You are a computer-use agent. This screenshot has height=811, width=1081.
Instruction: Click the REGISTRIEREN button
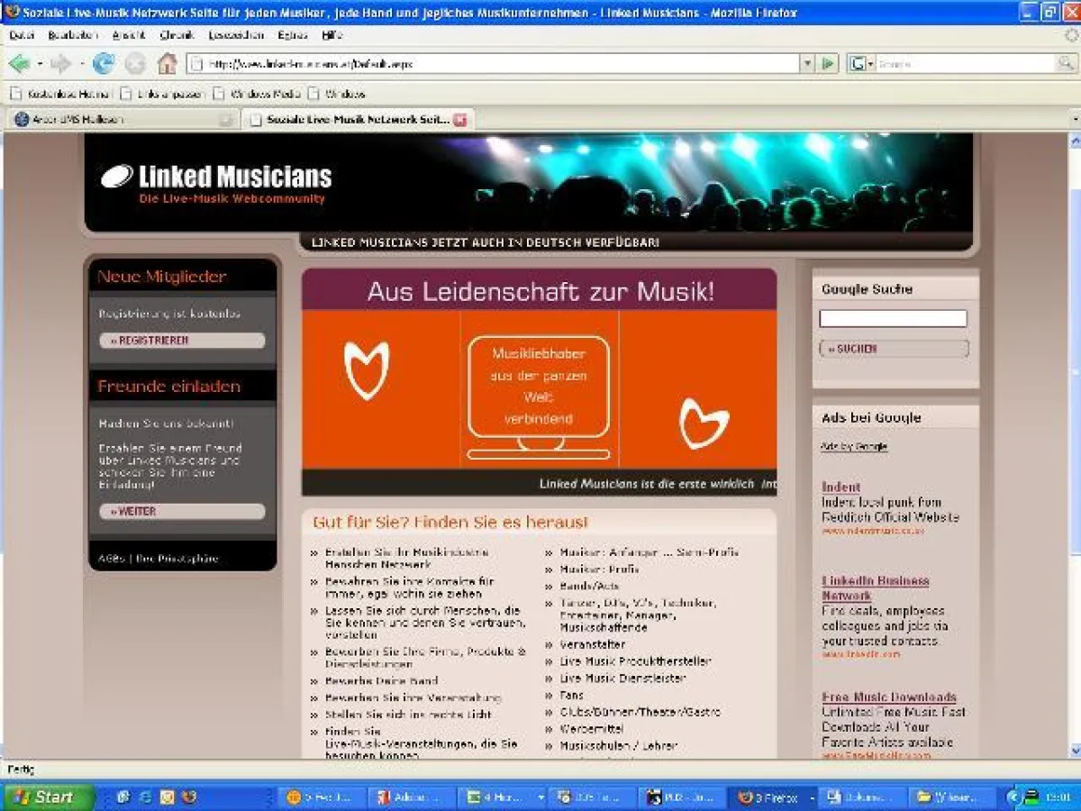coord(180,341)
